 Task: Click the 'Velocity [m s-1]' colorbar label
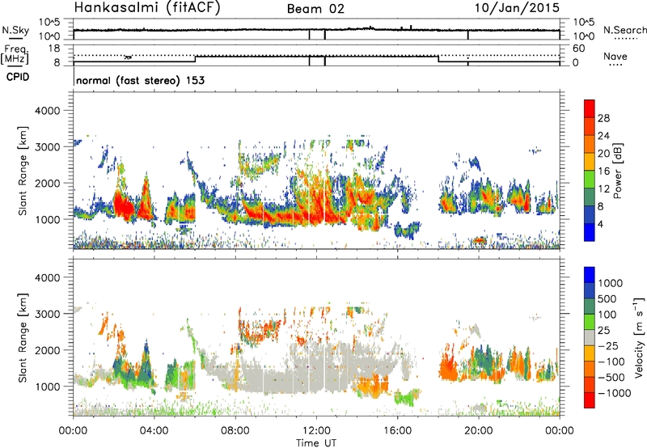click(x=639, y=337)
